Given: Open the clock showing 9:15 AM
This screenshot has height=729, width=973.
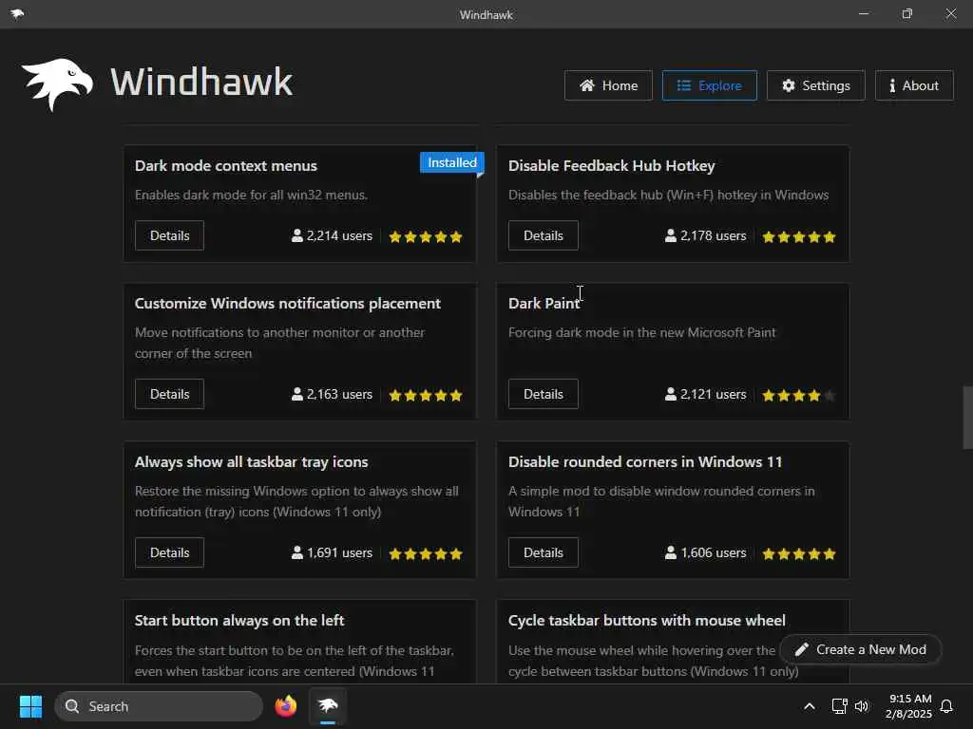Looking at the screenshot, I should tap(908, 706).
